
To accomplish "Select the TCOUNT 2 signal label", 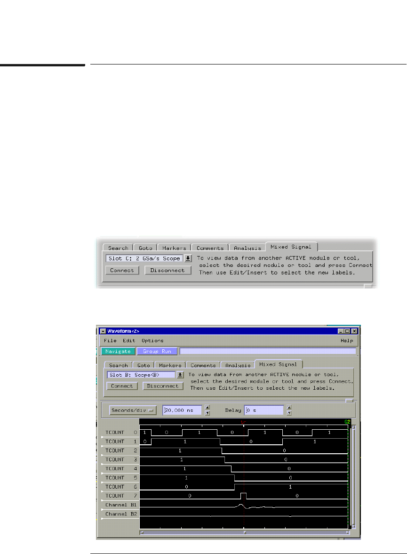I will [x=120, y=450].
